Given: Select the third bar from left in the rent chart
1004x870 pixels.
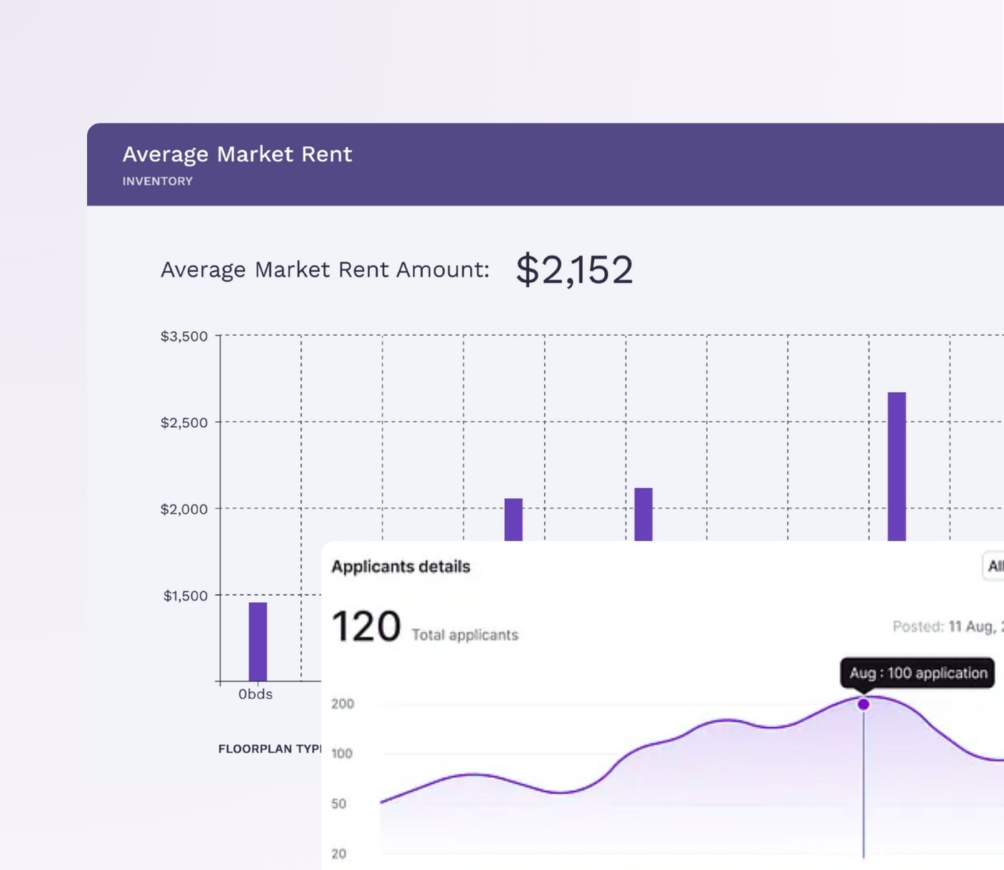Looking at the screenshot, I should (643, 514).
